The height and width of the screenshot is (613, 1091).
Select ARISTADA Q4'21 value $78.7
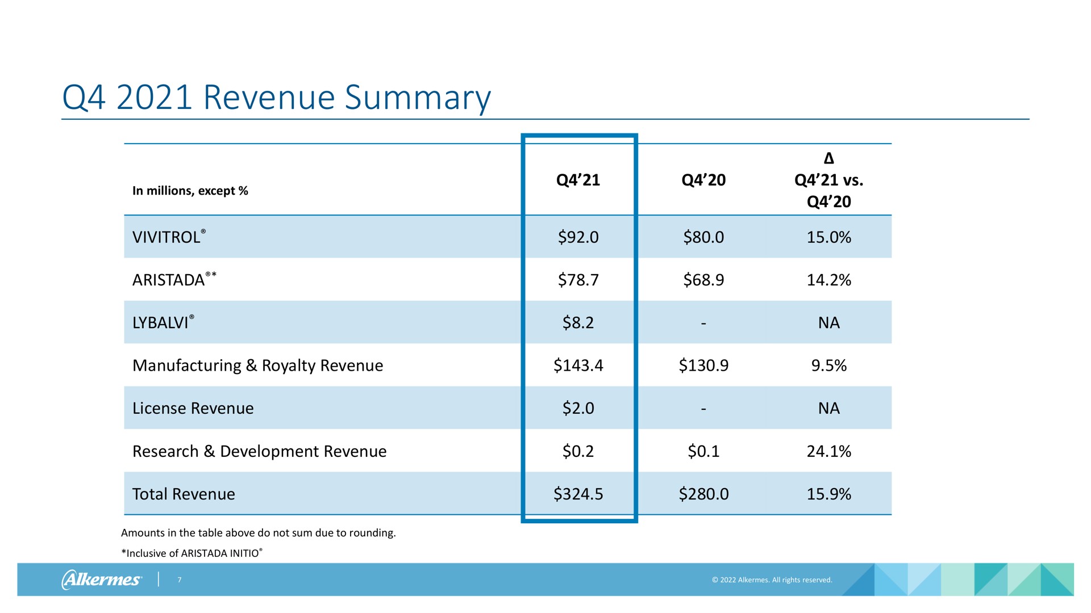click(578, 279)
